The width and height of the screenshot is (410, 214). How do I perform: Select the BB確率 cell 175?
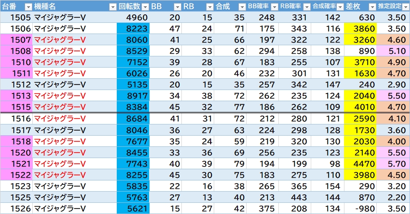(262, 28)
